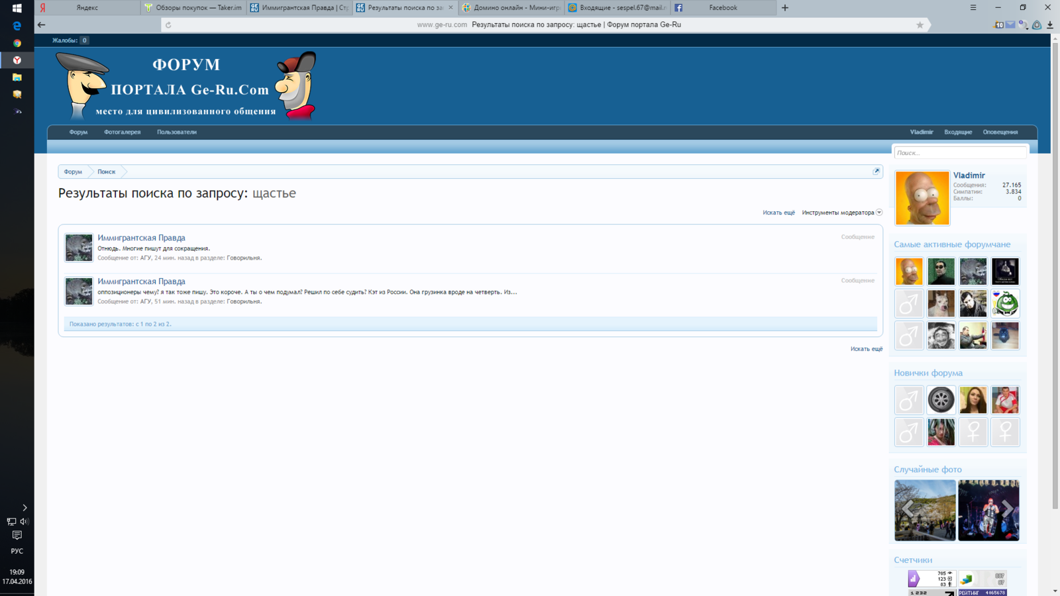Click the vertical page scrollbar
The image size is (1060, 596).
(x=1055, y=265)
